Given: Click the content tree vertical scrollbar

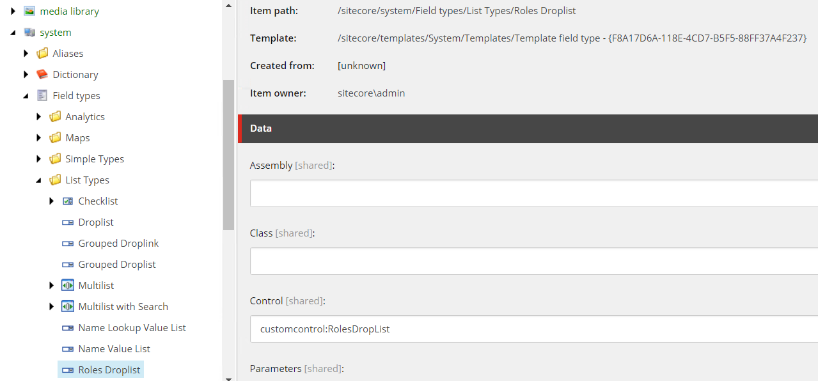Looking at the screenshot, I should tap(228, 155).
